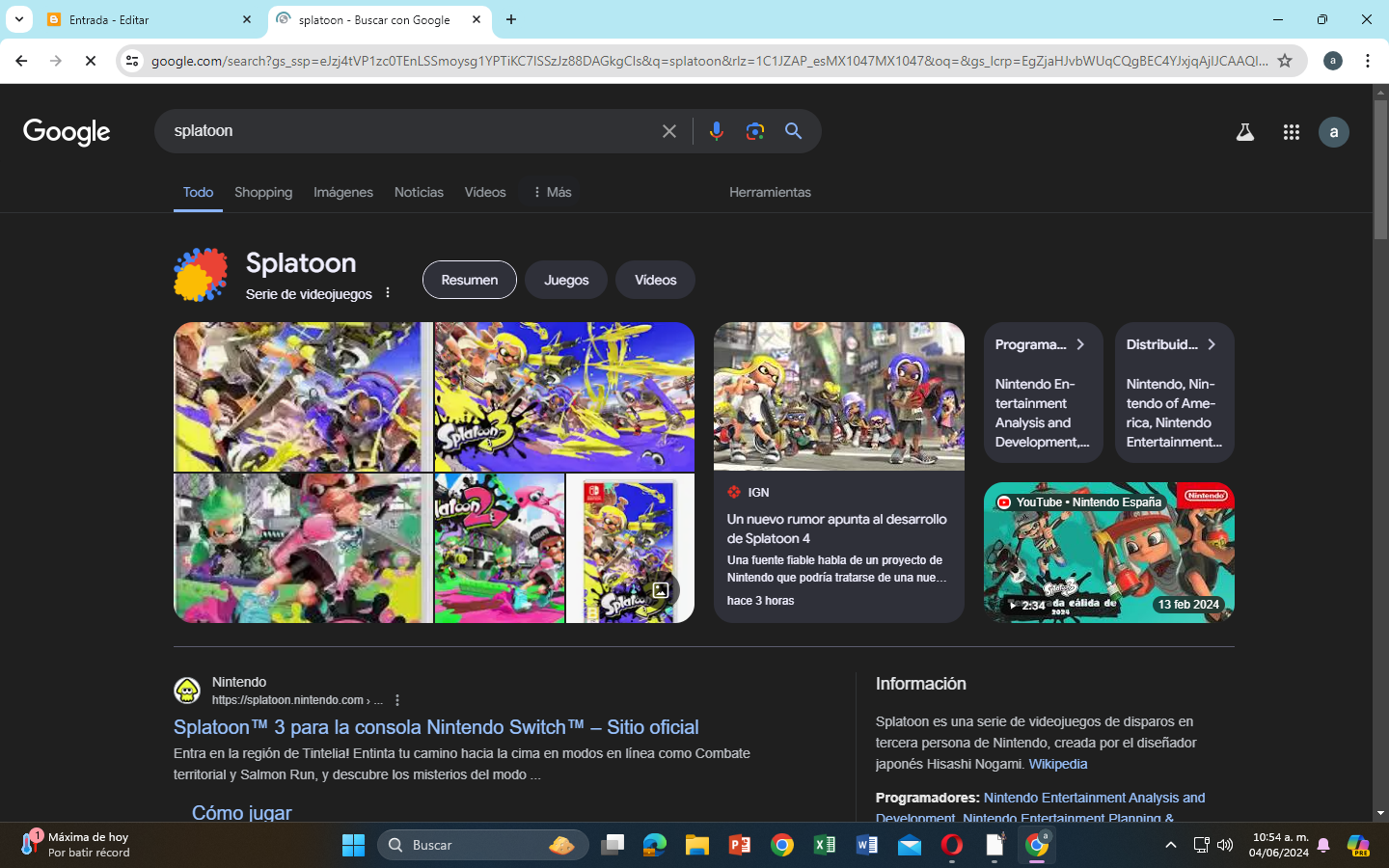Click the Windows taskbar search box

pos(483,845)
